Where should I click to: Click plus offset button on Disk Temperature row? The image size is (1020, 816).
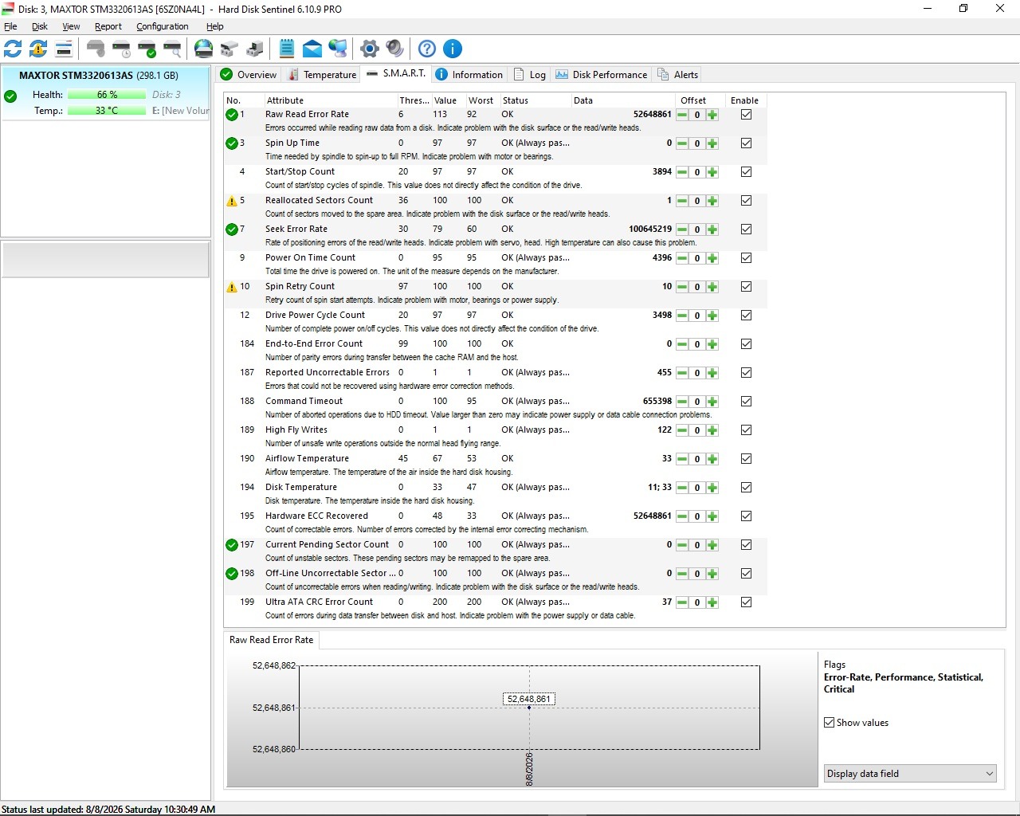coord(712,488)
